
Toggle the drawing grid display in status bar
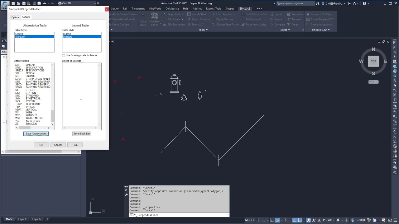(258, 220)
